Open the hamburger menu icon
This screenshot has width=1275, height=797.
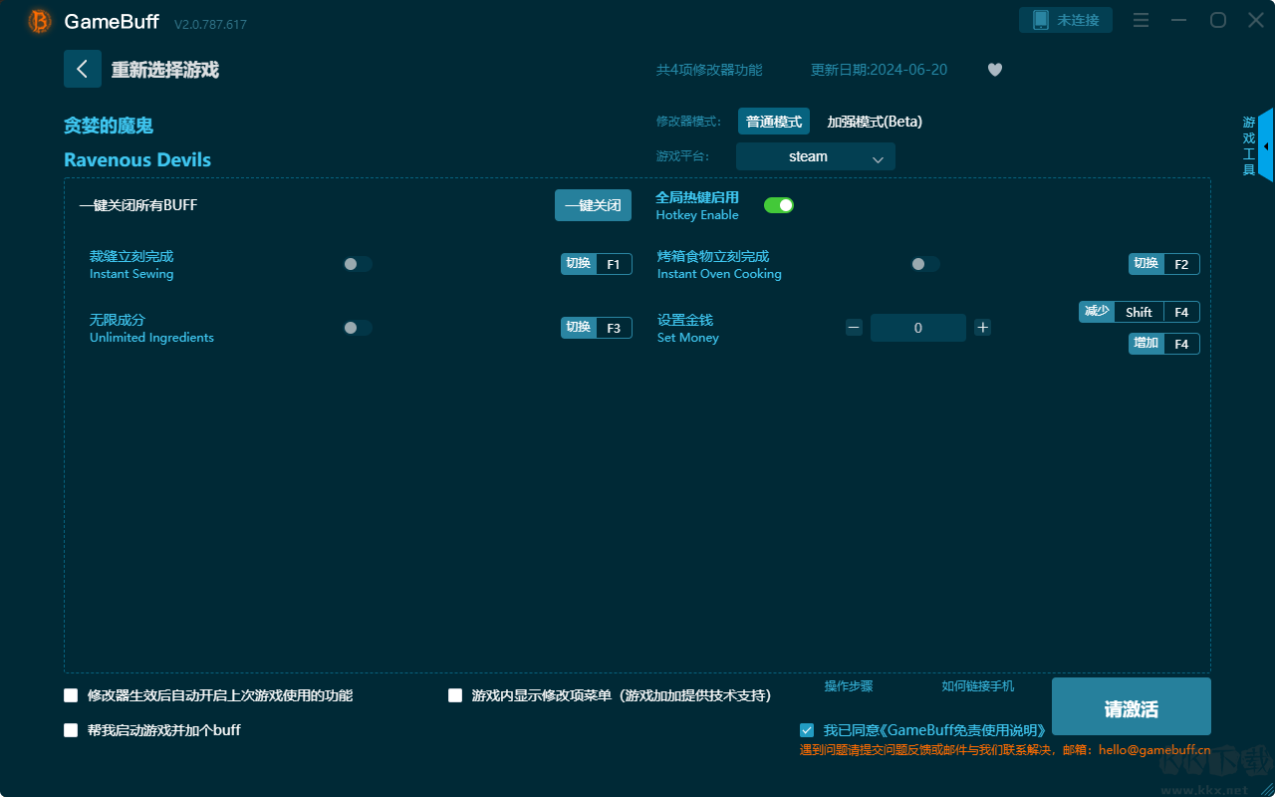tap(1142, 20)
